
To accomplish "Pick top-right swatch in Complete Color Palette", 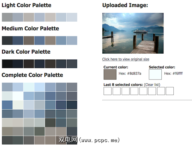I will (72, 87).
